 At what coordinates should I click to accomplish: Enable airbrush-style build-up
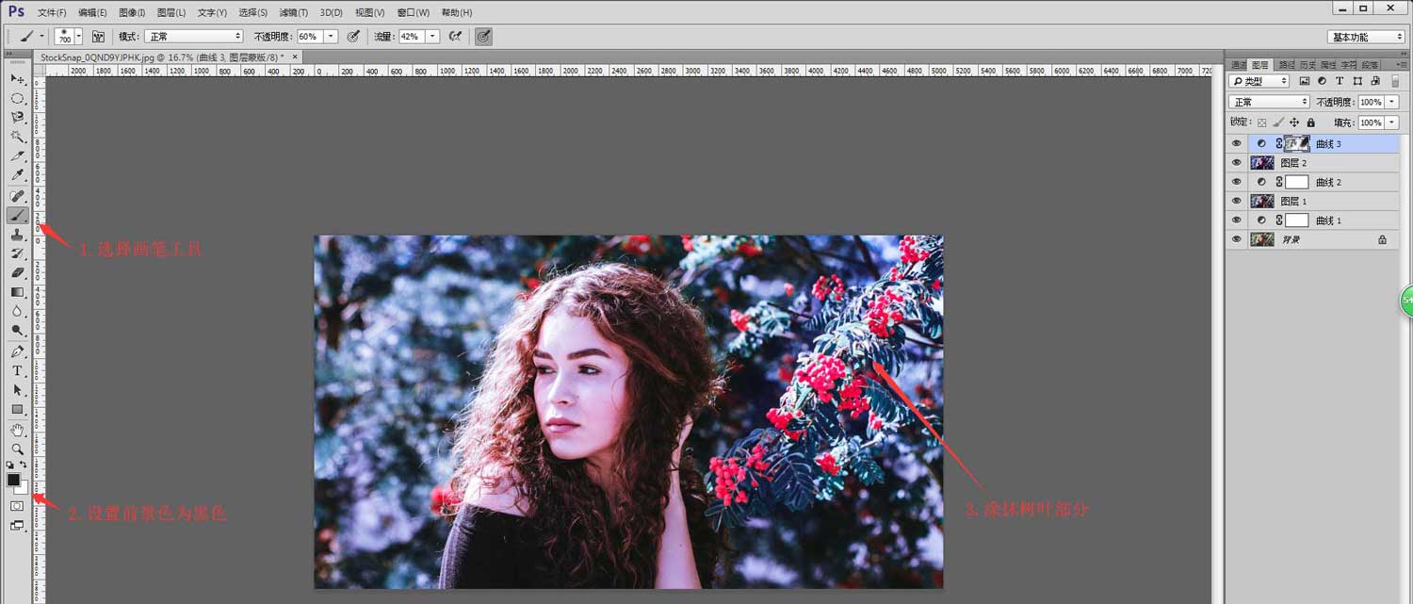(455, 36)
